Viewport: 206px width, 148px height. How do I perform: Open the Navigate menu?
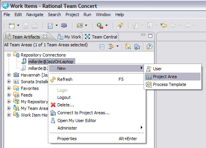pyautogui.click(x=35, y=15)
